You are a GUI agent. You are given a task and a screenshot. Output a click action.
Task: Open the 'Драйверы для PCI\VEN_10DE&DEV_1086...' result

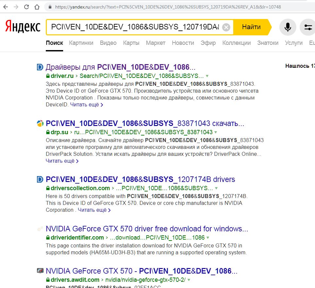pos(120,67)
